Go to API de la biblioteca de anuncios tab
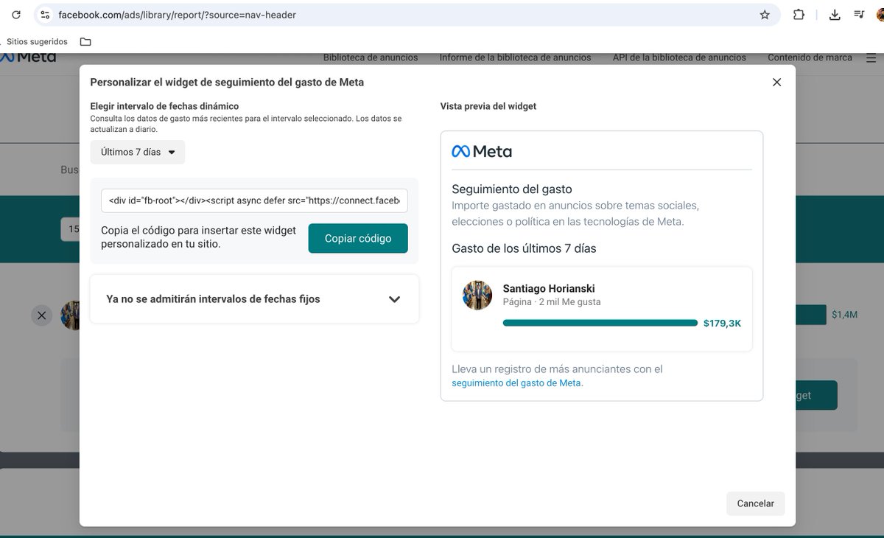Image resolution: width=884 pixels, height=538 pixels. click(679, 57)
